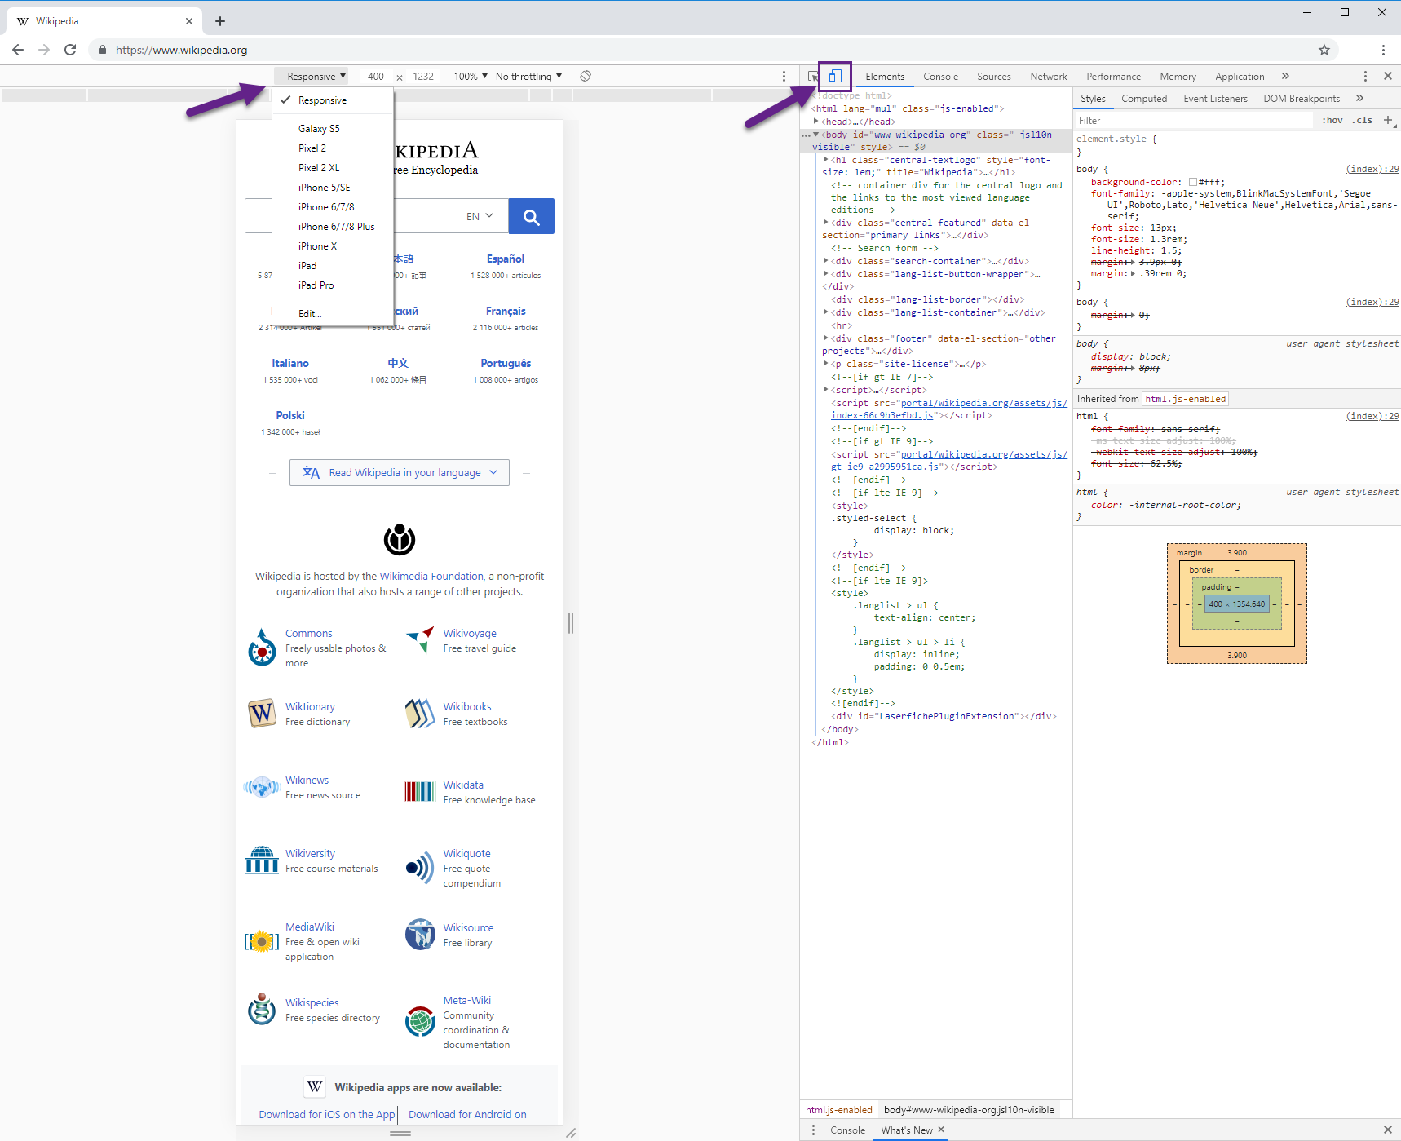The width and height of the screenshot is (1401, 1141).
Task: Open the No throttling dropdown
Action: 528,76
